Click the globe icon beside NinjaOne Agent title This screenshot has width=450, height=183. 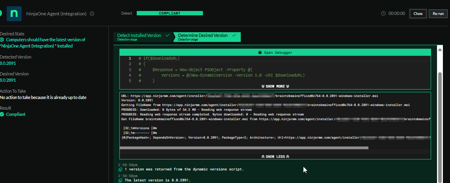[x=92, y=14]
